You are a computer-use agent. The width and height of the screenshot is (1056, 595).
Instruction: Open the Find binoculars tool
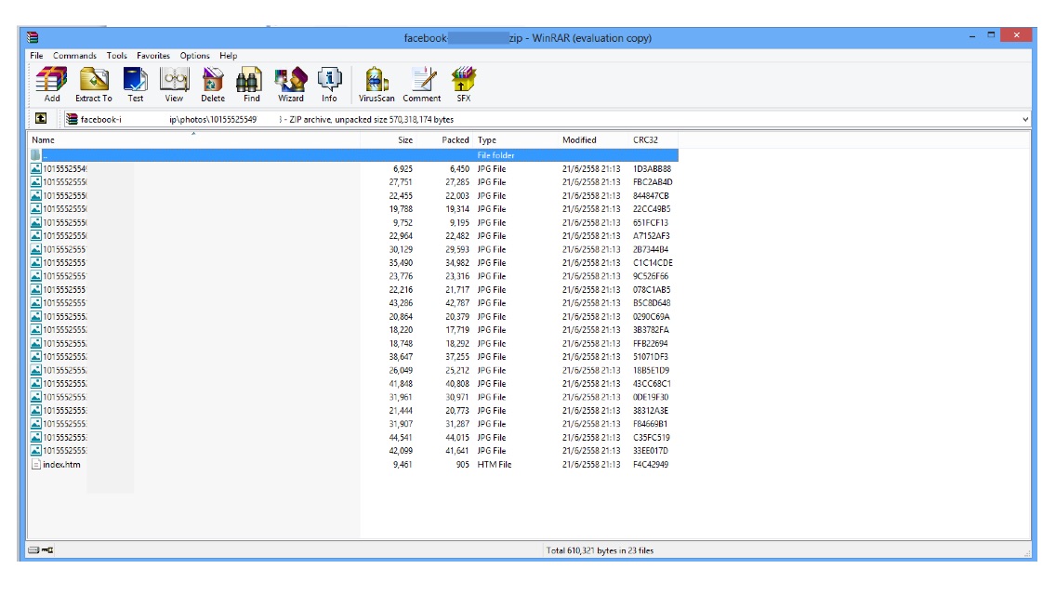tap(251, 85)
